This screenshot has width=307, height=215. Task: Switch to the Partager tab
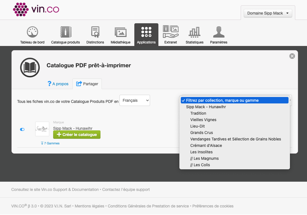(x=87, y=84)
